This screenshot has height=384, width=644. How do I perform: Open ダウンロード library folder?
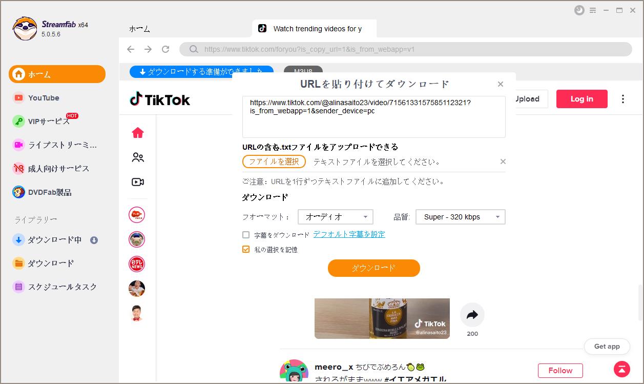point(44,263)
